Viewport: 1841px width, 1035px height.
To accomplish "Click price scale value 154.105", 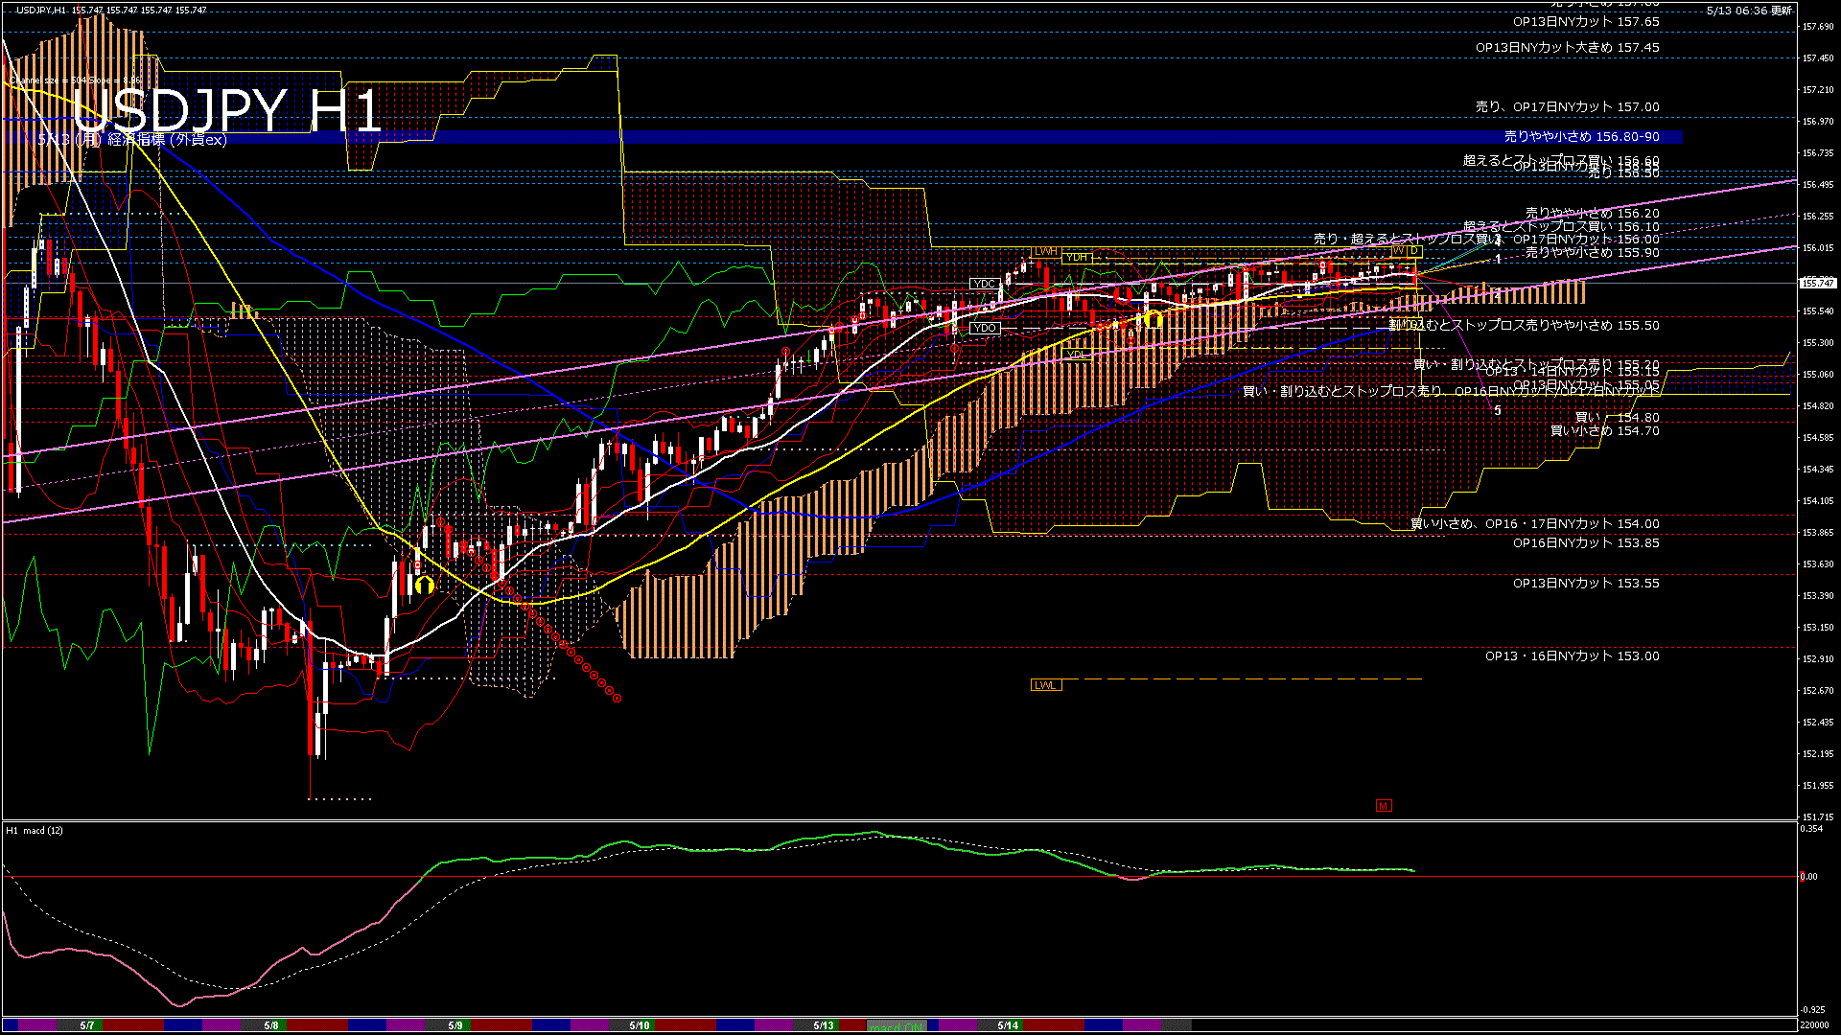I will point(1818,501).
